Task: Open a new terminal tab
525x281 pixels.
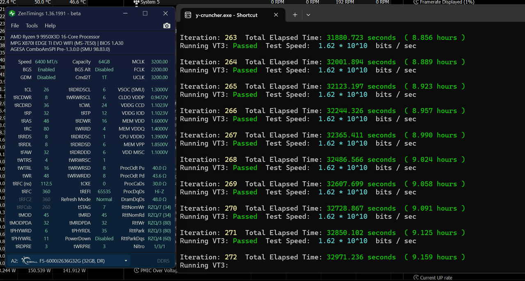Action: 295,15
